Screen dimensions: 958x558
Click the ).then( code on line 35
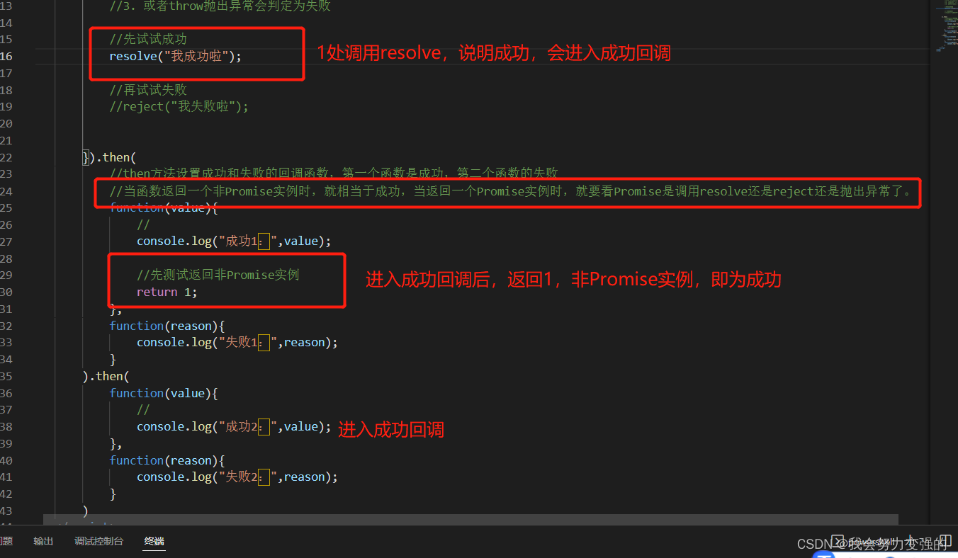tap(106, 376)
